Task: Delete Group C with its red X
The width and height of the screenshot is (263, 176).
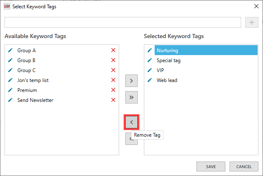Action: click(113, 70)
